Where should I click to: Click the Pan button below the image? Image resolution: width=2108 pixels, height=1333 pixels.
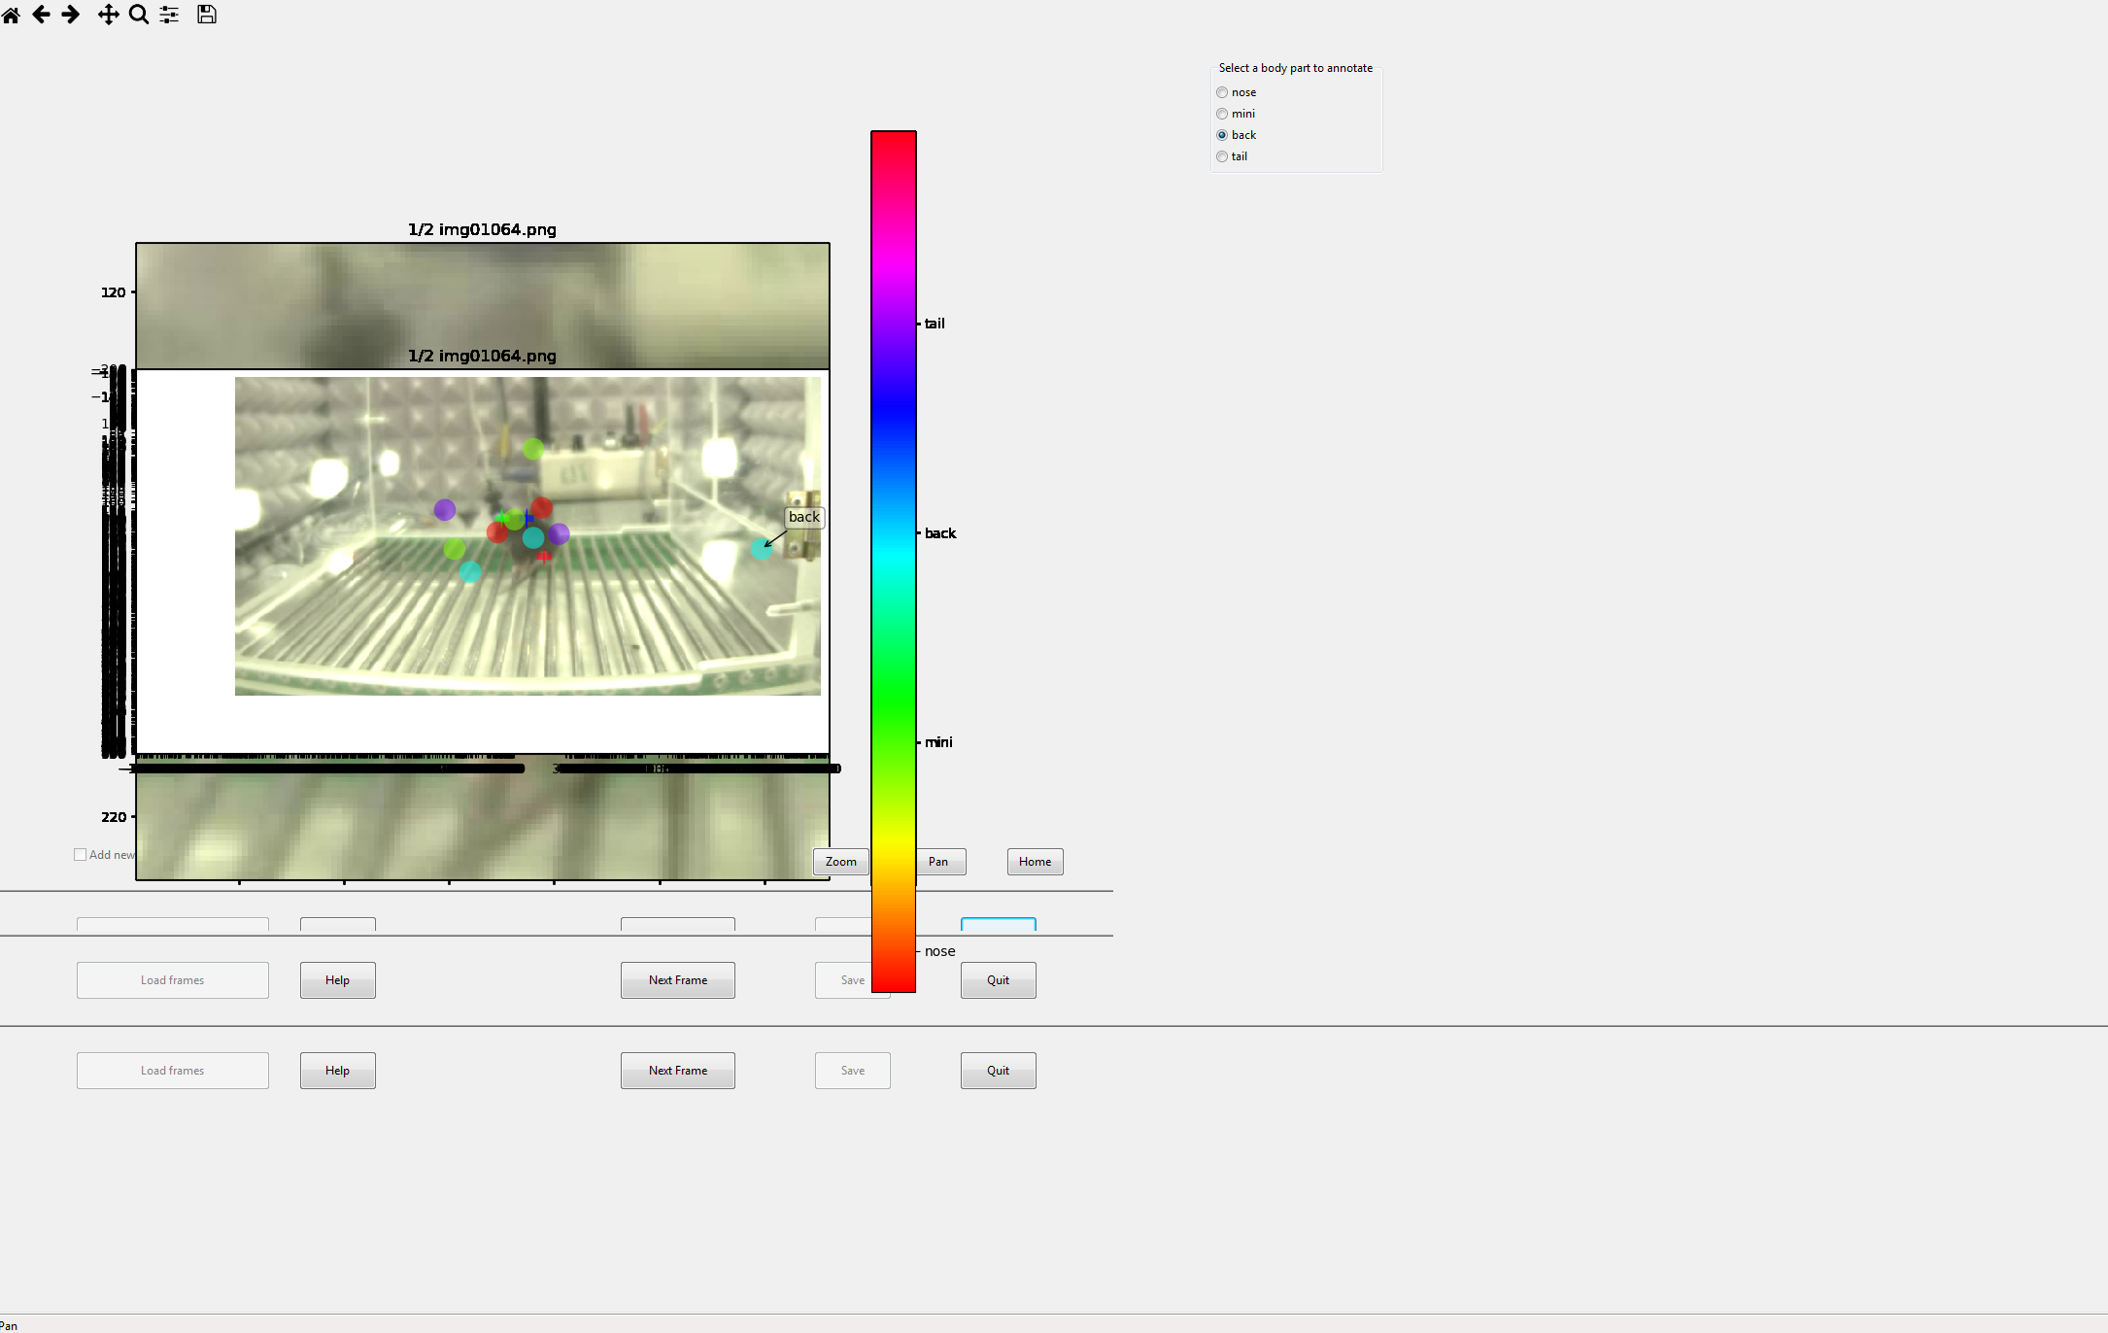coord(940,862)
